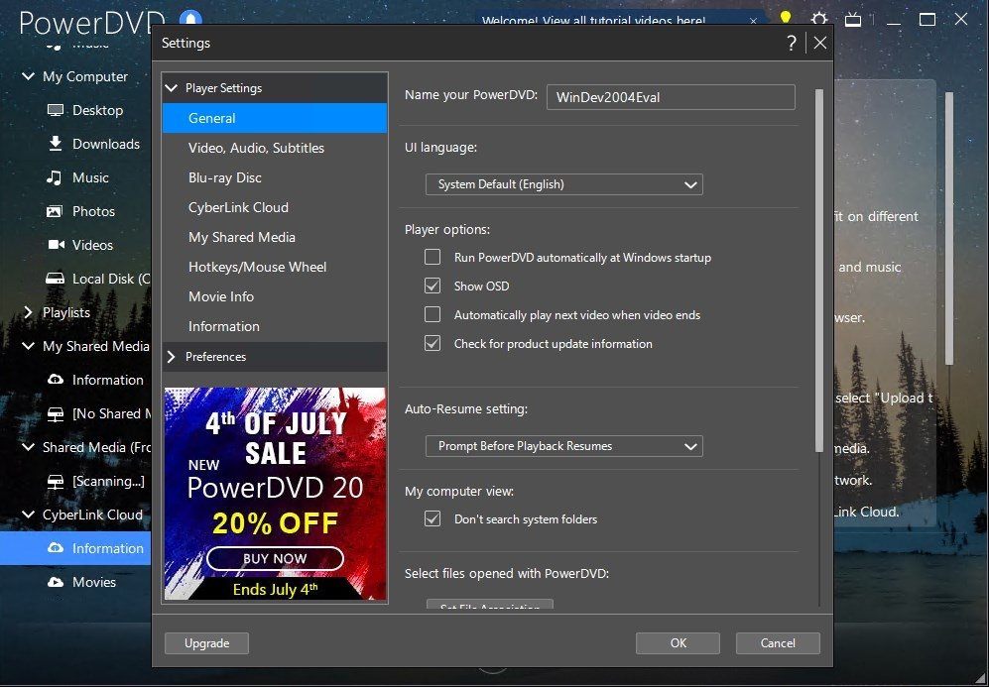
Task: Select Video, Audio, Subtitles settings page
Action: (x=275, y=148)
